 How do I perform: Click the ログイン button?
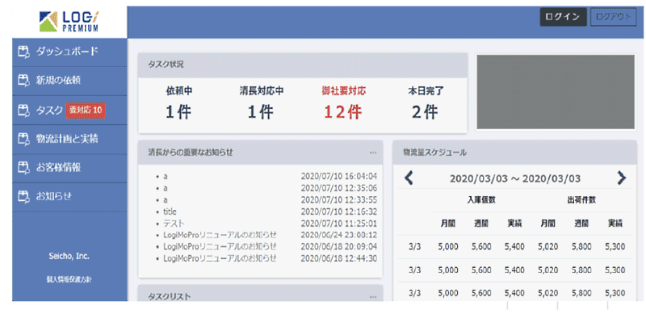[x=563, y=17]
